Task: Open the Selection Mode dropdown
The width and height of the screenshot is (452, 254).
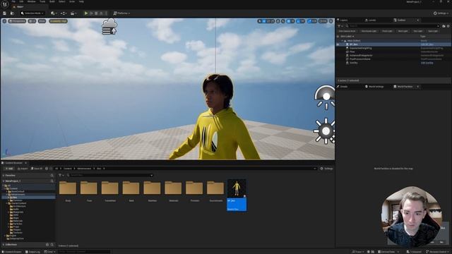Action: (x=32, y=13)
